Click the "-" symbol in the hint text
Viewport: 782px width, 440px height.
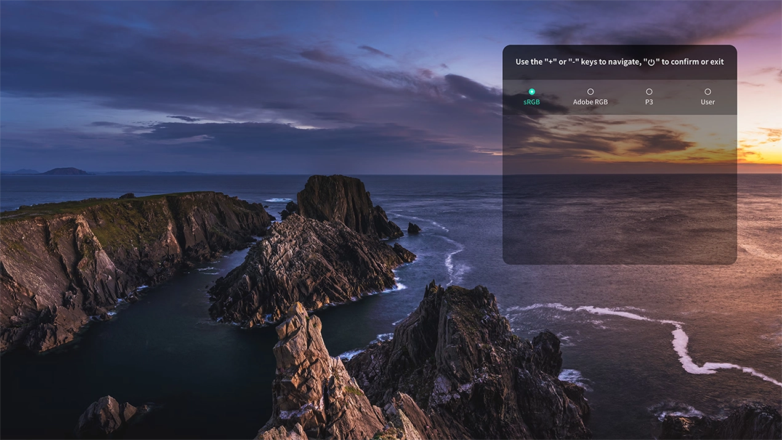(x=576, y=62)
